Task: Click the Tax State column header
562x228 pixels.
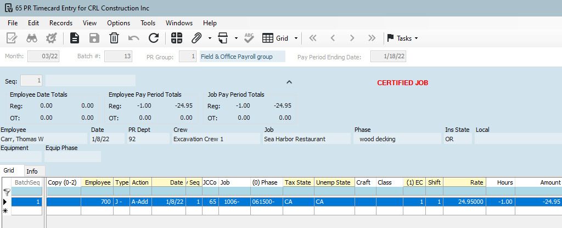Action: pos(299,182)
